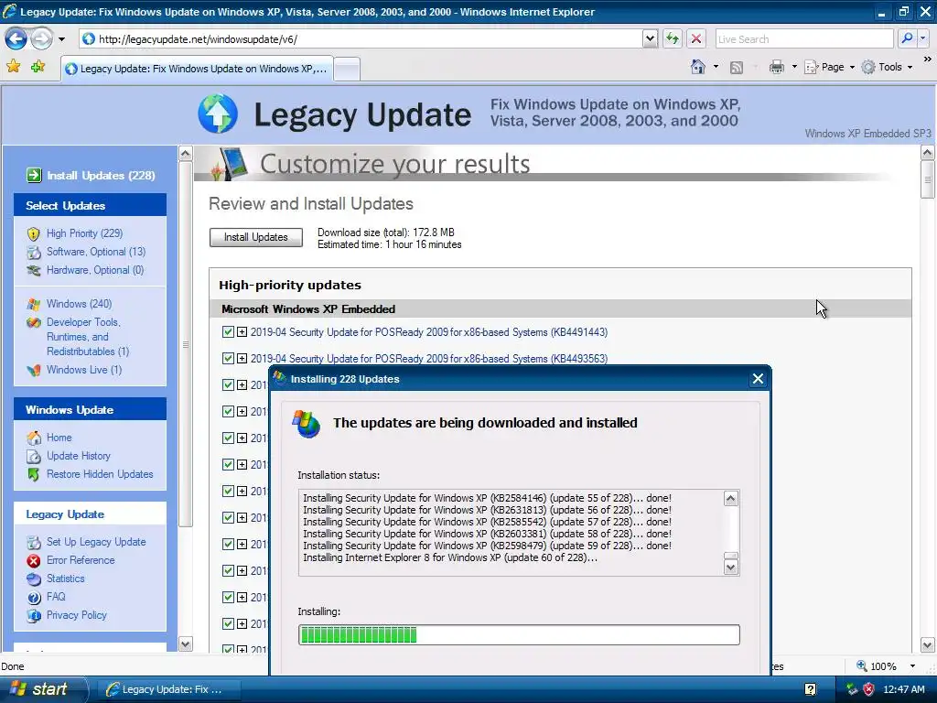Image resolution: width=937 pixels, height=703 pixels.
Task: Open the Tools menu
Action: tap(888, 67)
